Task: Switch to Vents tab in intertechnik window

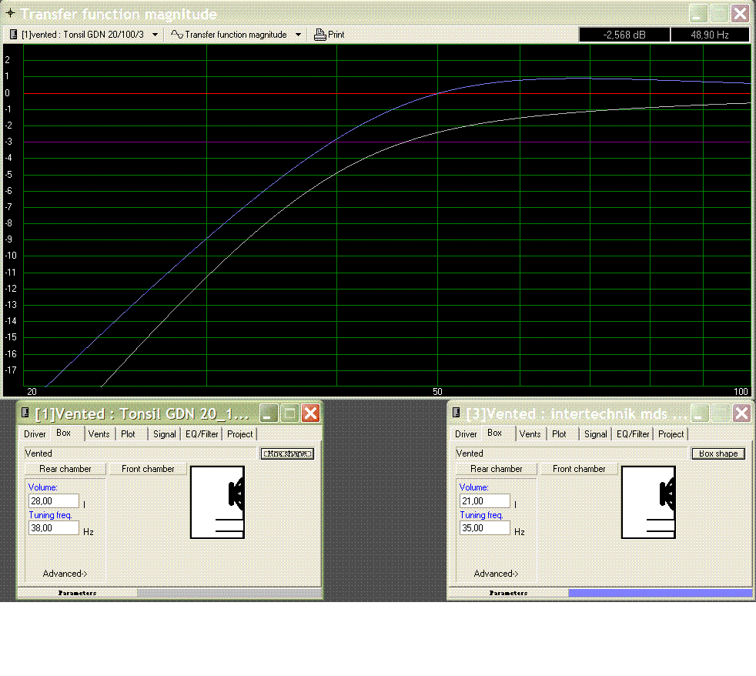Action: click(530, 434)
